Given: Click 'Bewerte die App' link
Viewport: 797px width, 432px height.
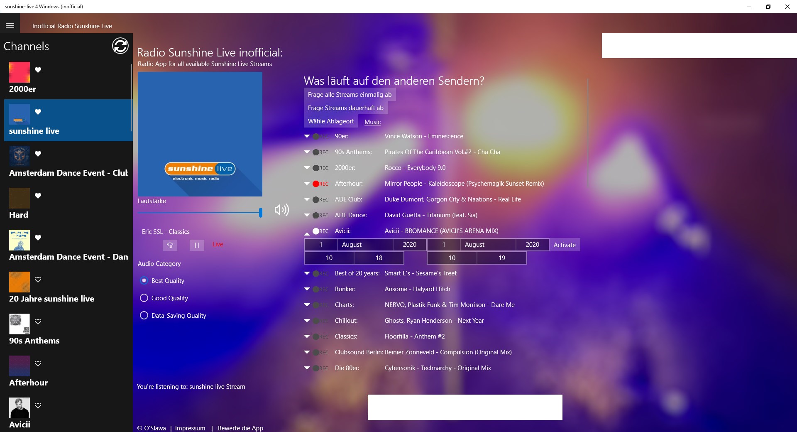Looking at the screenshot, I should coord(240,428).
